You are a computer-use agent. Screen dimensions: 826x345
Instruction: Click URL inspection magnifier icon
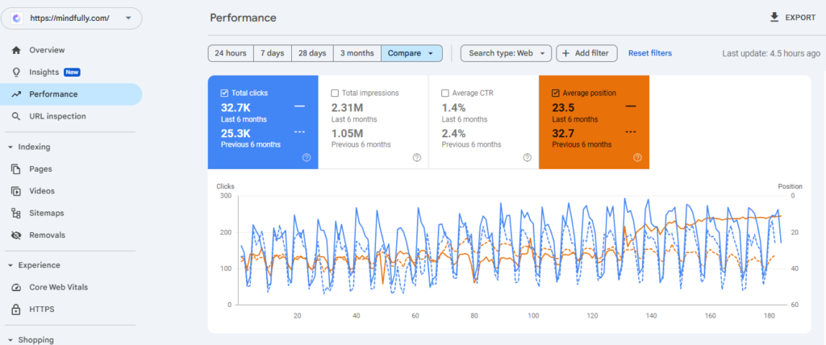15,116
